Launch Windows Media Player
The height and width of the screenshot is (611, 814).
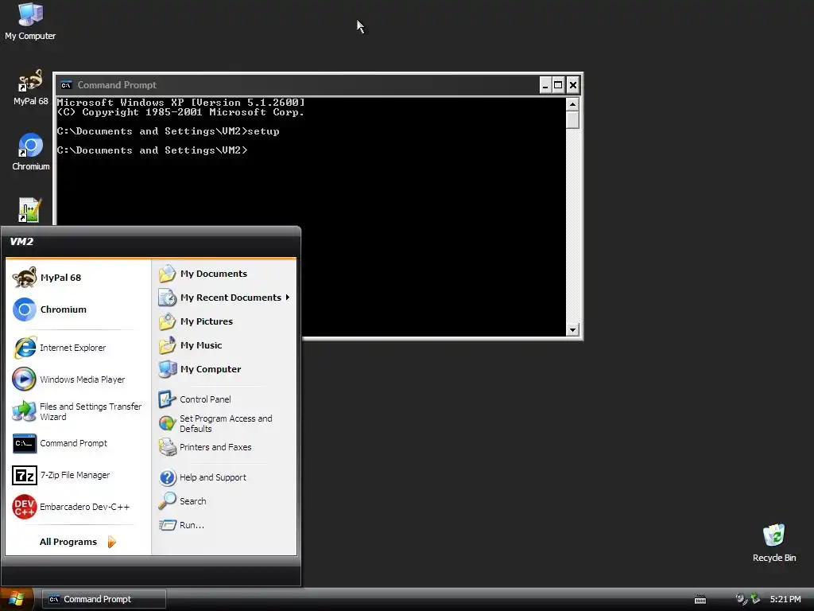click(78, 379)
